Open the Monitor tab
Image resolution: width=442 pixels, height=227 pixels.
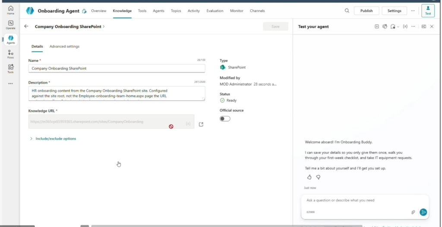tap(237, 11)
